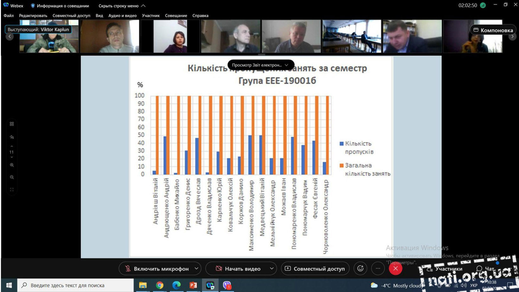Select Viktor Kaplun's video thumbnail
This screenshot has width=519, height=292.
point(49,36)
